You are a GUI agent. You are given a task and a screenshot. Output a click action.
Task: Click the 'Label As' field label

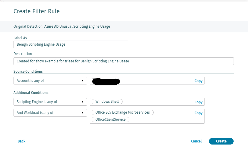(20, 38)
